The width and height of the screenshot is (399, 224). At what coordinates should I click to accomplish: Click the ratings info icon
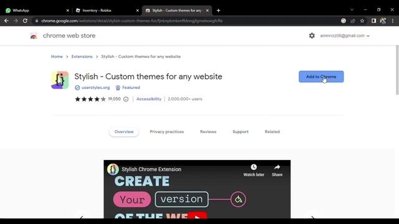tap(126, 99)
